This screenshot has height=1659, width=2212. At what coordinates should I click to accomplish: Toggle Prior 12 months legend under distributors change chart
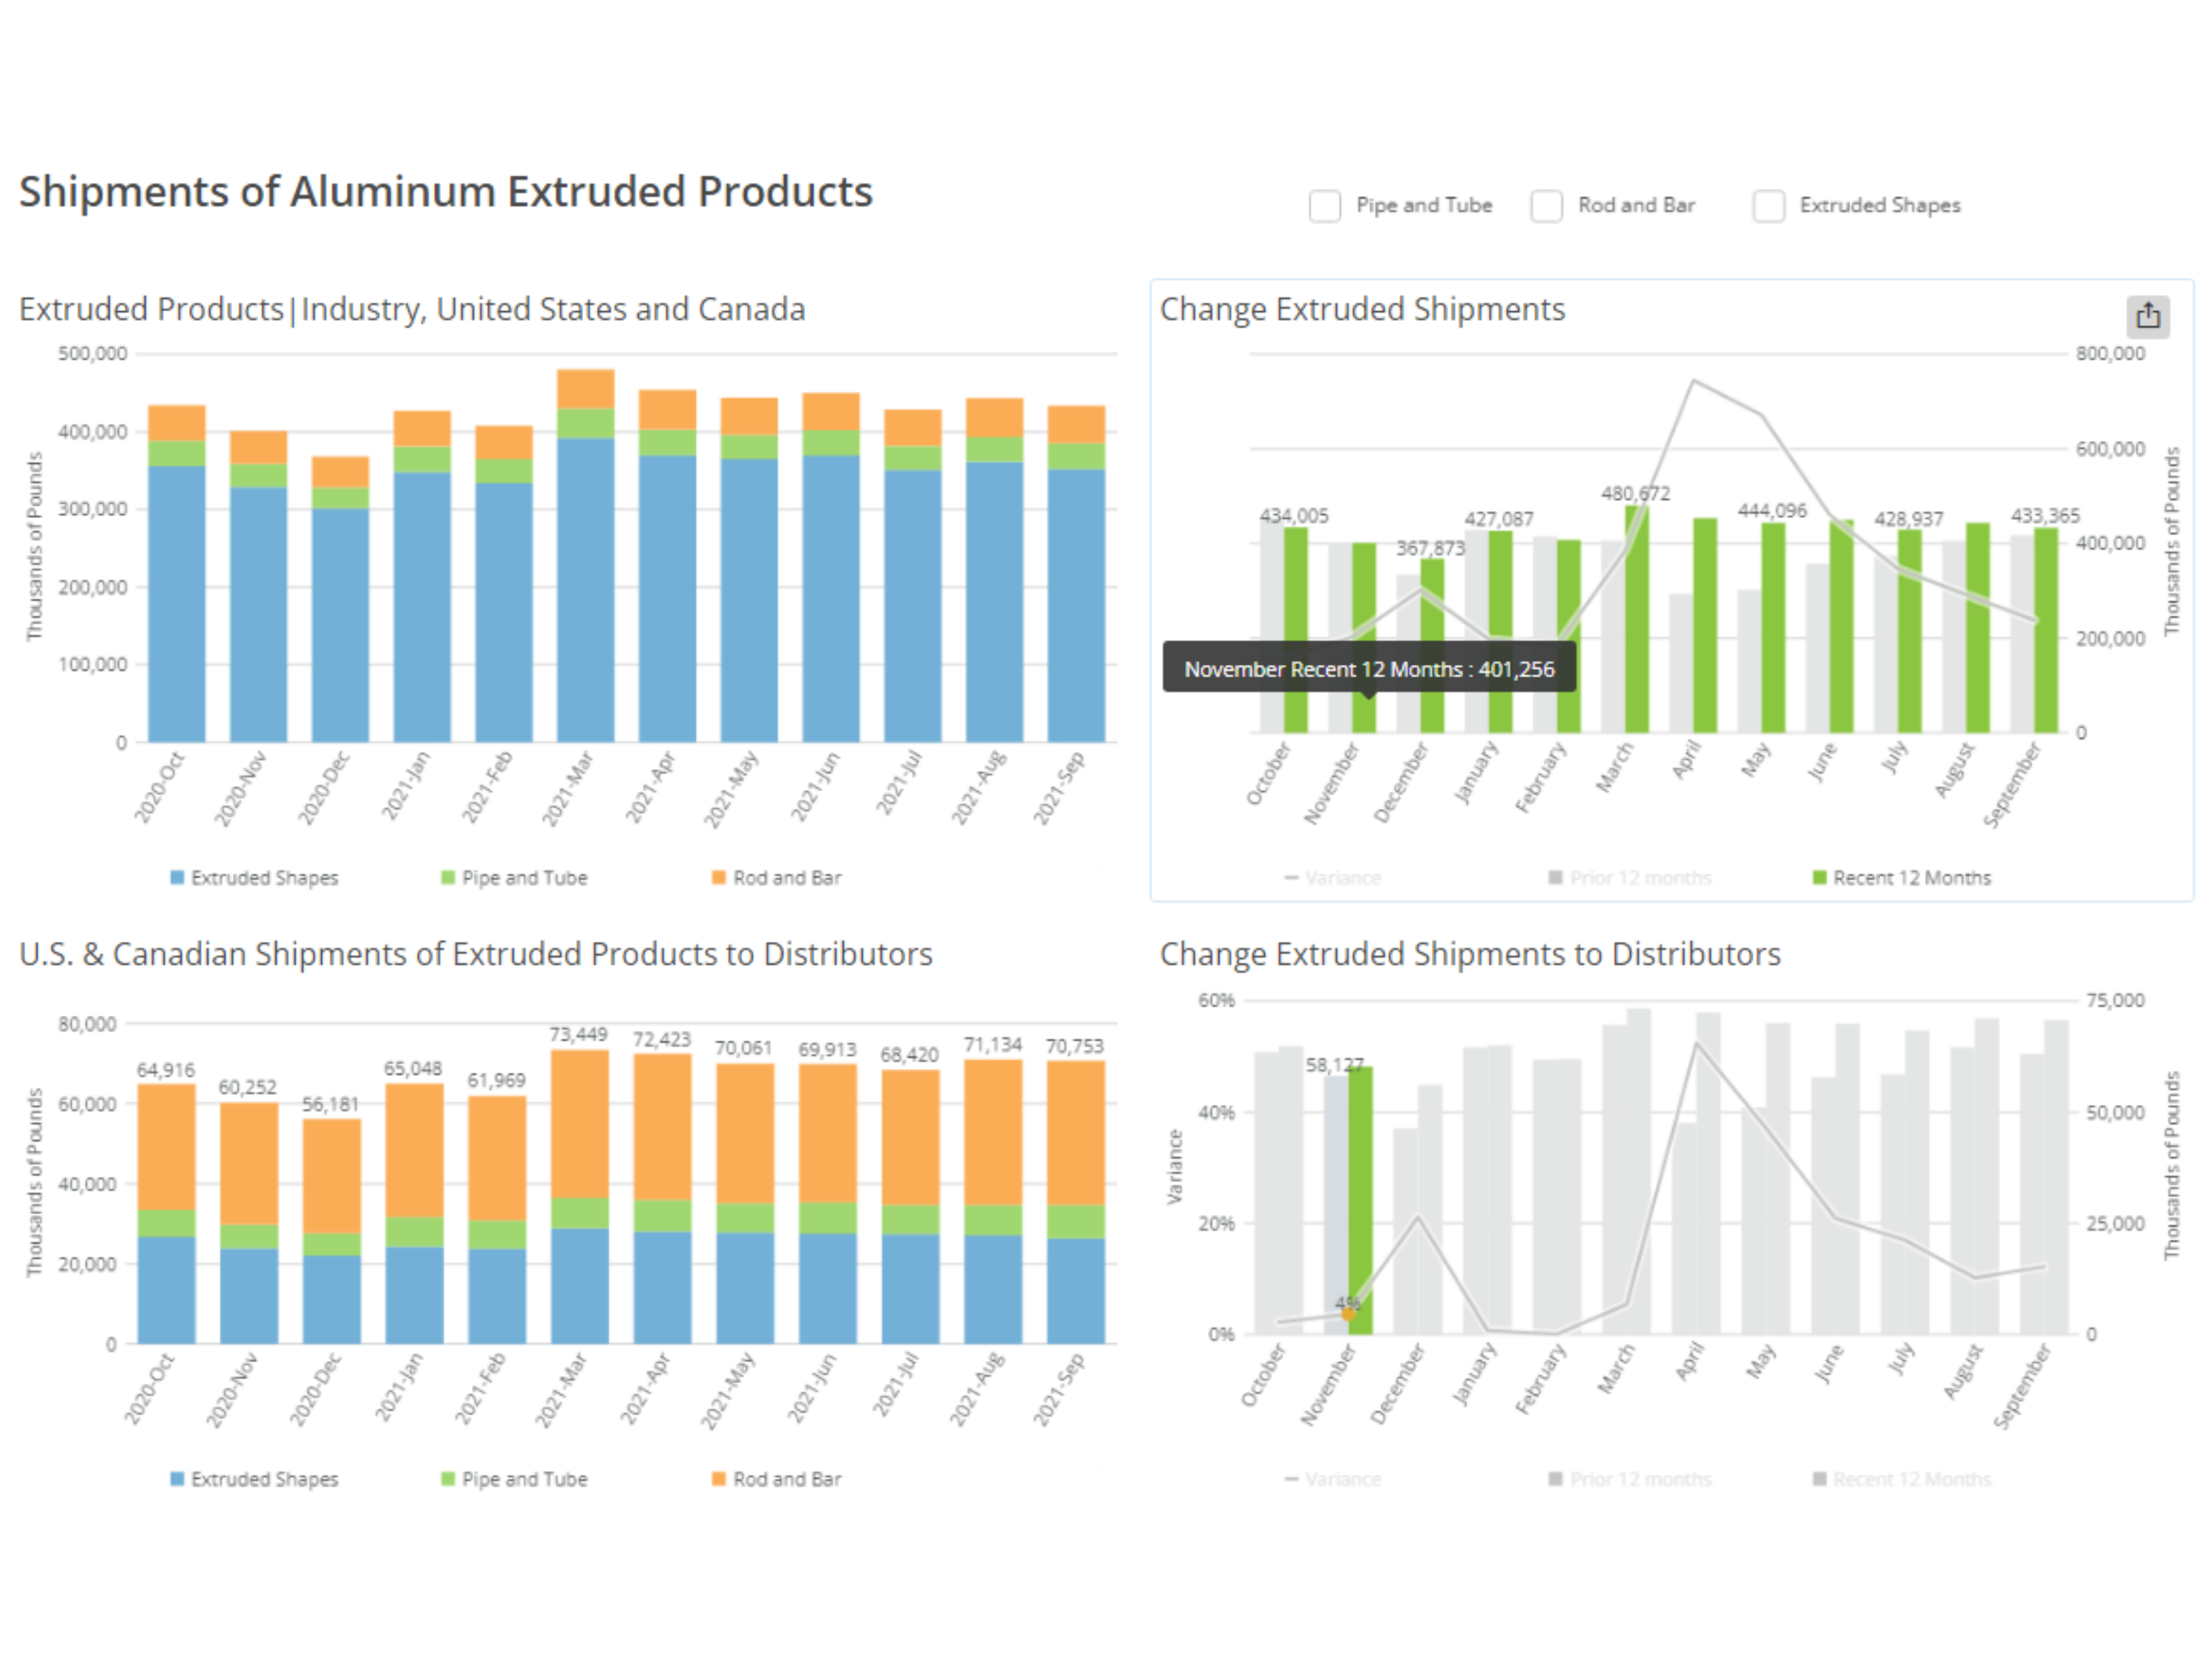(x=1630, y=1478)
